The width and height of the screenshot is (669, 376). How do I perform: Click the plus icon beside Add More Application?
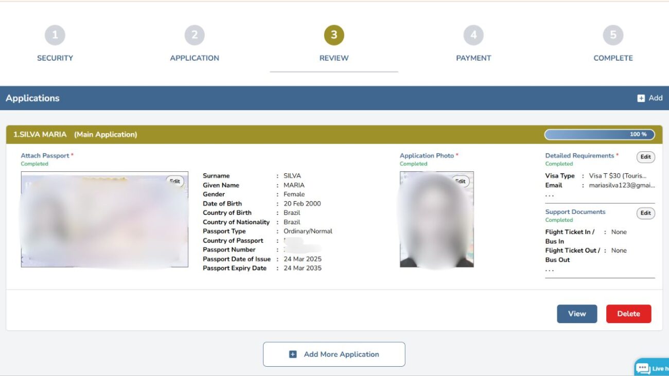tap(292, 354)
